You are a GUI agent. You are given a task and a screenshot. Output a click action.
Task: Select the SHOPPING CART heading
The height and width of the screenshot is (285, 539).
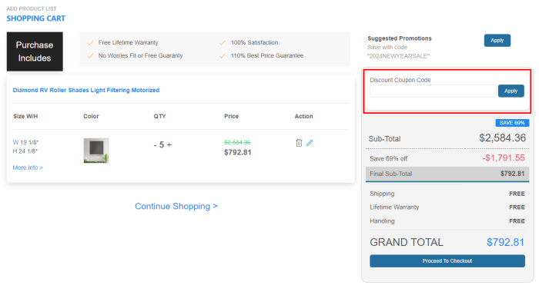click(35, 18)
